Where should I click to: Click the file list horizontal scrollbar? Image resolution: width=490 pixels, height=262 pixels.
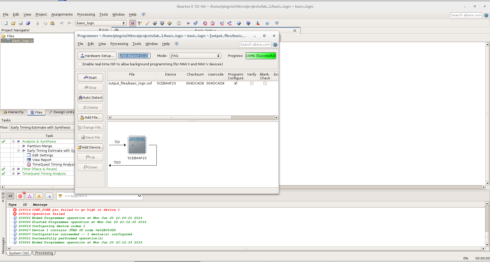[193, 118]
